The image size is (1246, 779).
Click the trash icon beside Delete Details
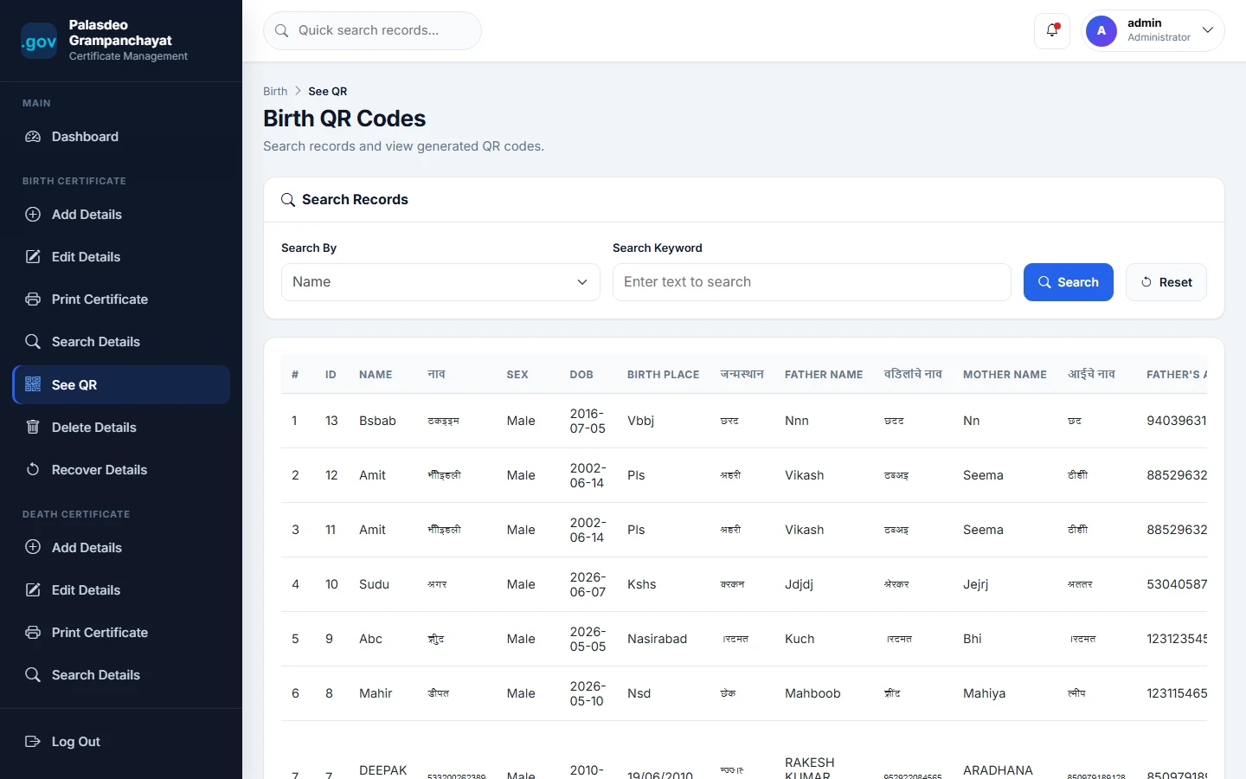33,428
